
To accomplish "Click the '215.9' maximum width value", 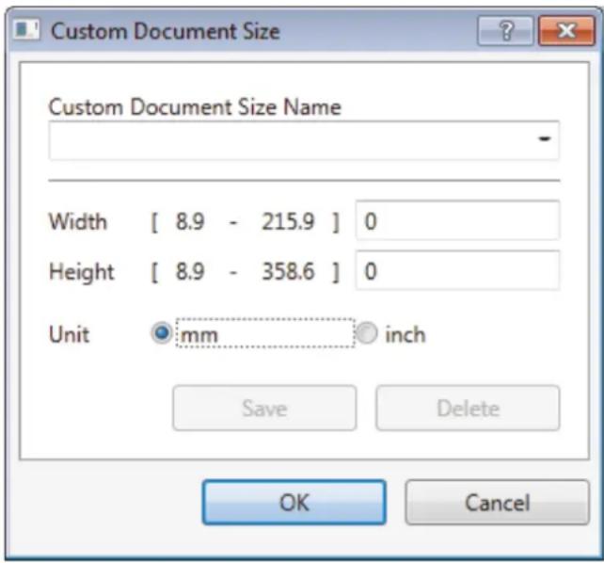I will coord(288,221).
